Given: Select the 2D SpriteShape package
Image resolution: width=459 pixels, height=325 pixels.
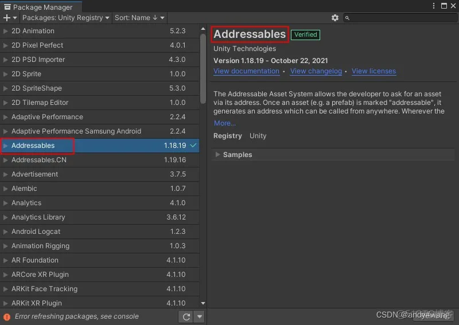Looking at the screenshot, I should point(99,88).
